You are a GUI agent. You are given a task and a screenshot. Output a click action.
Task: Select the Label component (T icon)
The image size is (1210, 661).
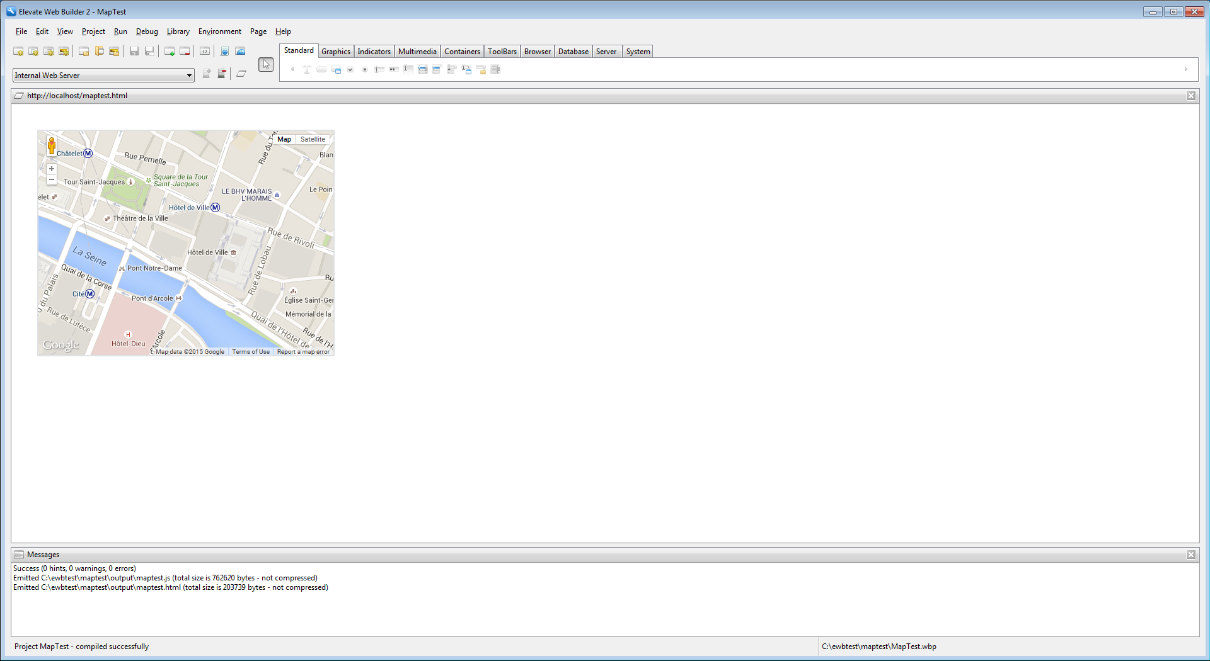tap(307, 70)
